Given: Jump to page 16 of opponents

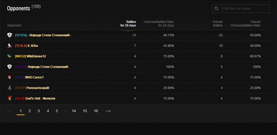Looking at the screenshot, I should click(x=96, y=111).
